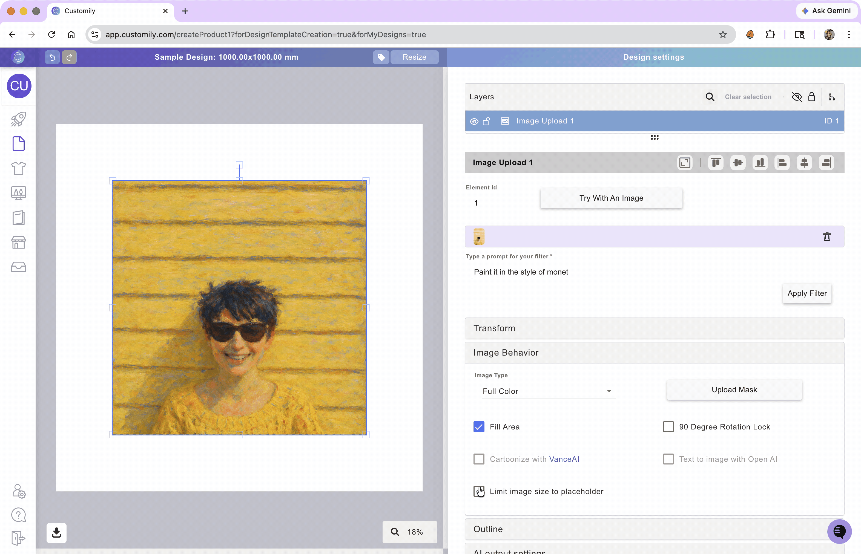Open the t-shirt products sidebar icon
This screenshot has width=861, height=554.
tap(18, 168)
